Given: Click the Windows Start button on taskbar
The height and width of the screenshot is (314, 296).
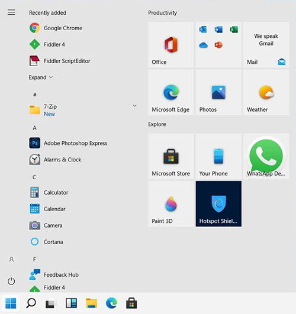Looking at the screenshot, I should point(11,303).
